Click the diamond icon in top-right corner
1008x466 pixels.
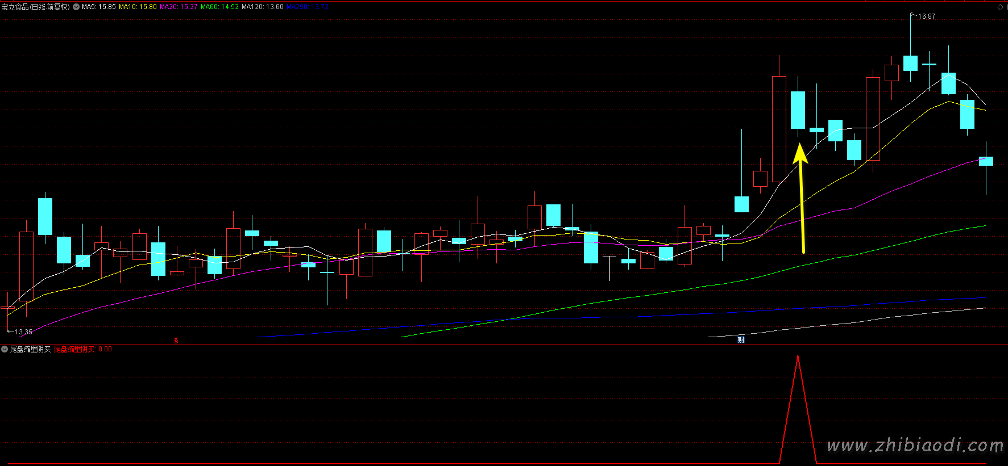point(1000,7)
